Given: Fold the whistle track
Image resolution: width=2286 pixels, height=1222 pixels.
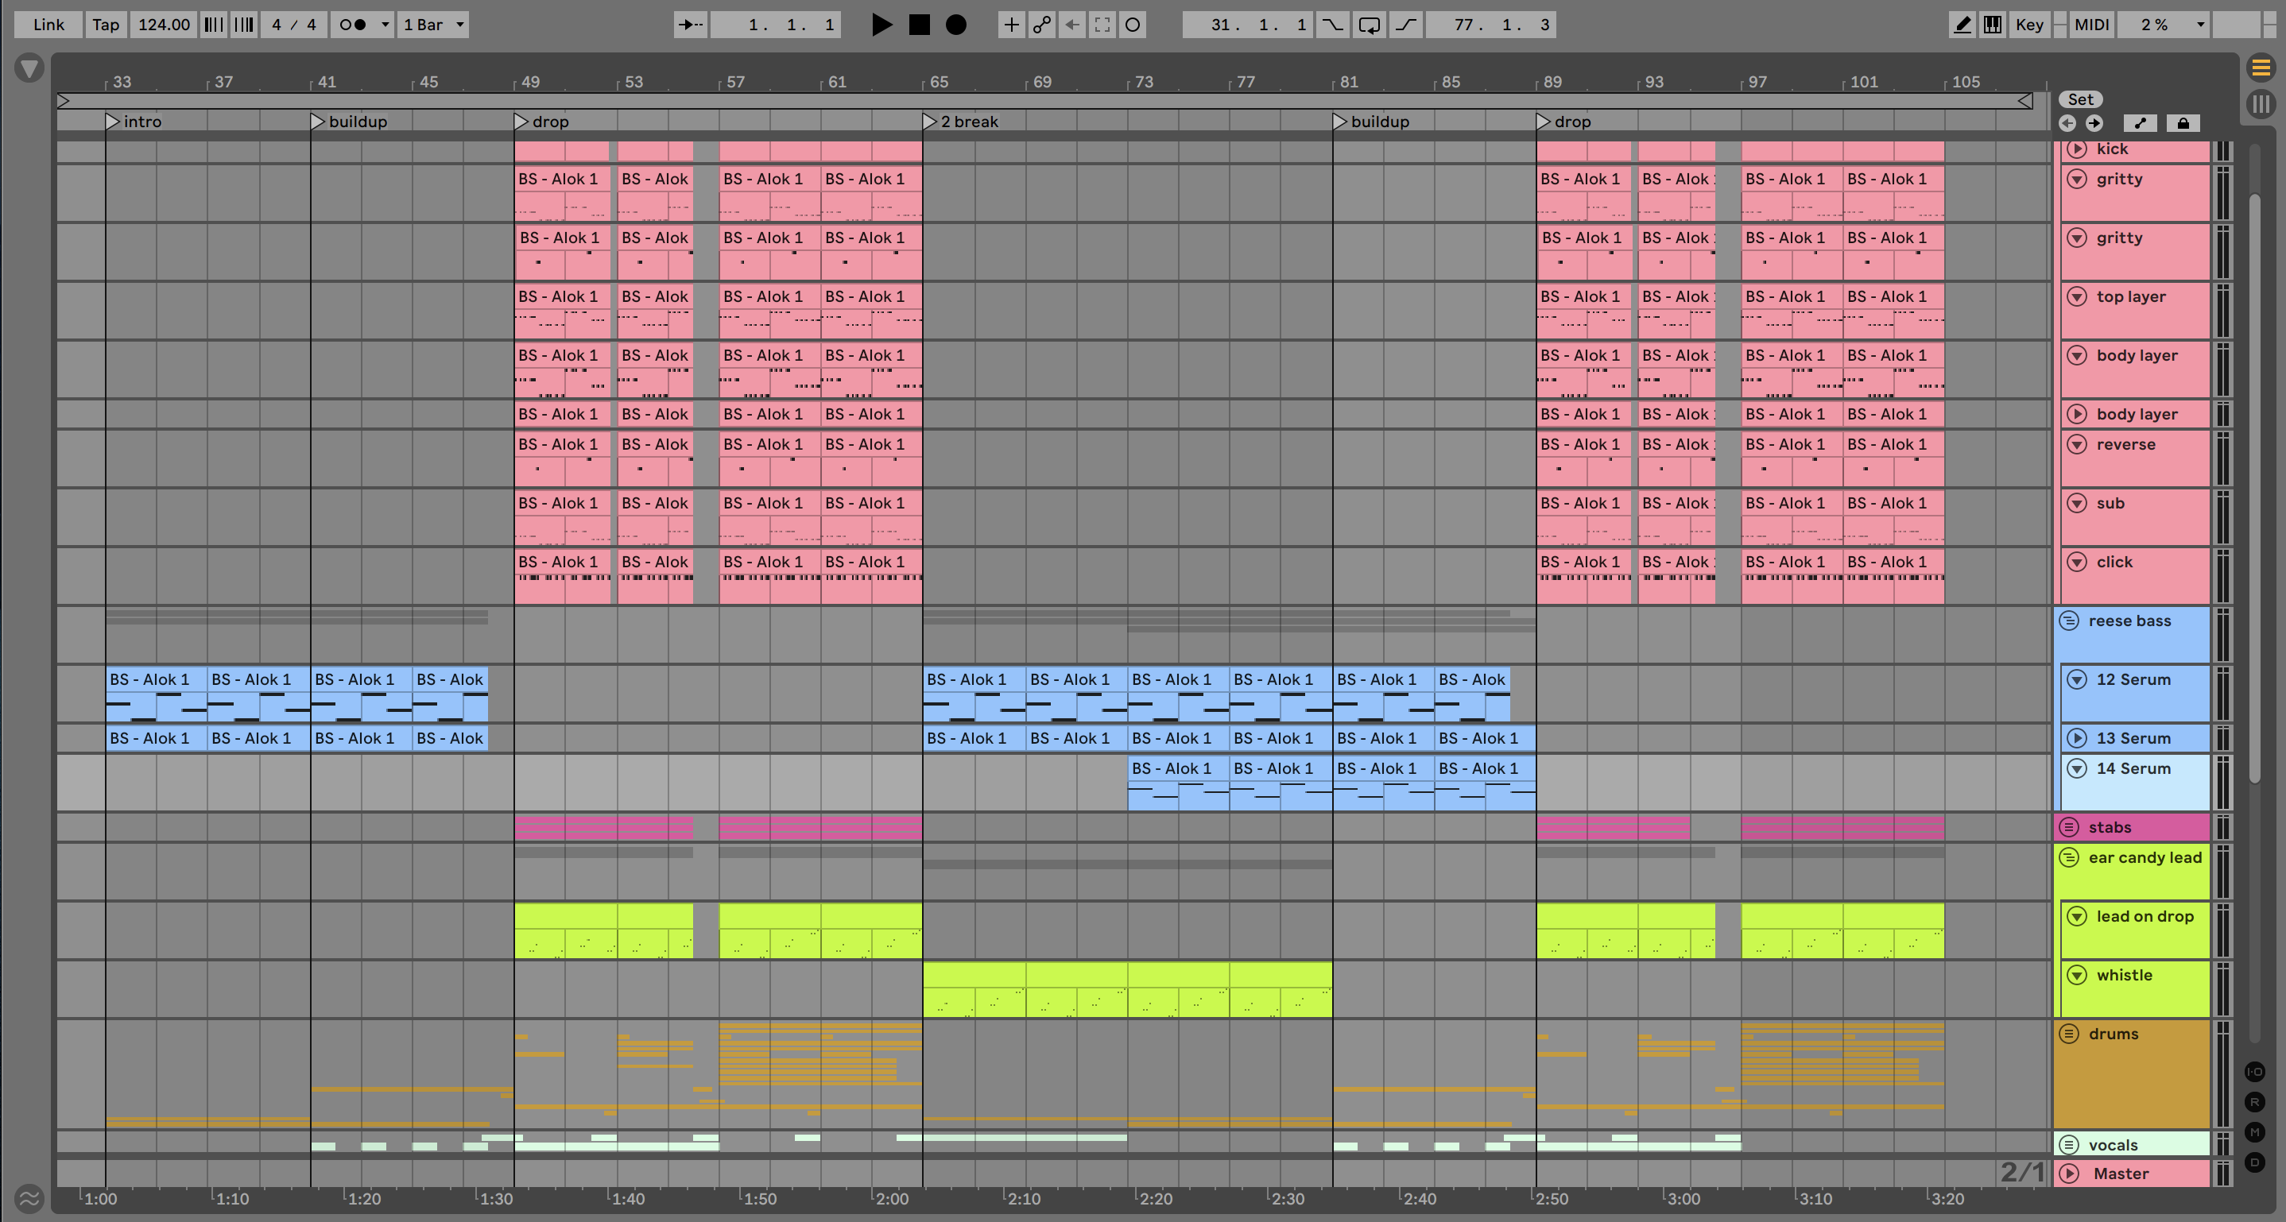Looking at the screenshot, I should tap(2077, 976).
